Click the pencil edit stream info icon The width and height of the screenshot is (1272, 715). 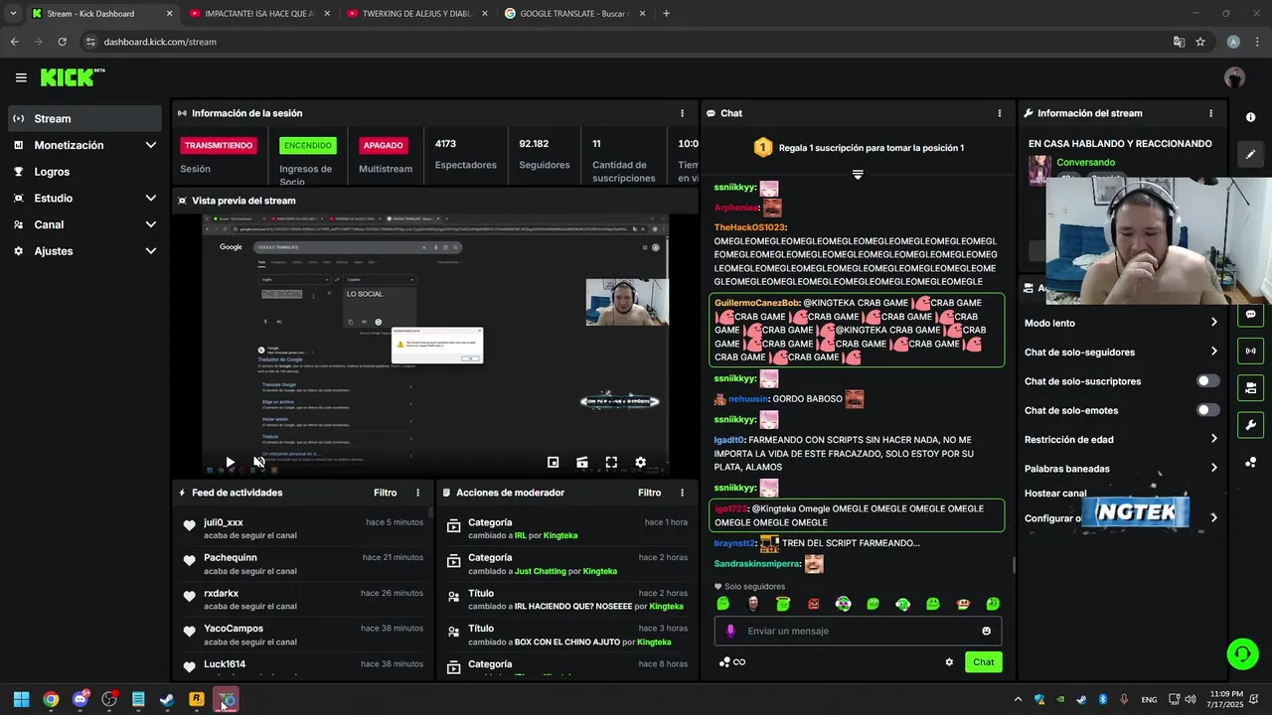tap(1250, 154)
